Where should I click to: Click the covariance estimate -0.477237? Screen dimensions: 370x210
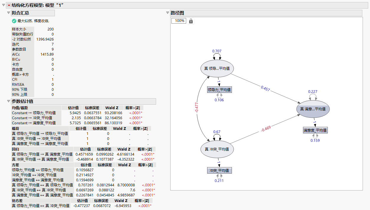coord(82,206)
